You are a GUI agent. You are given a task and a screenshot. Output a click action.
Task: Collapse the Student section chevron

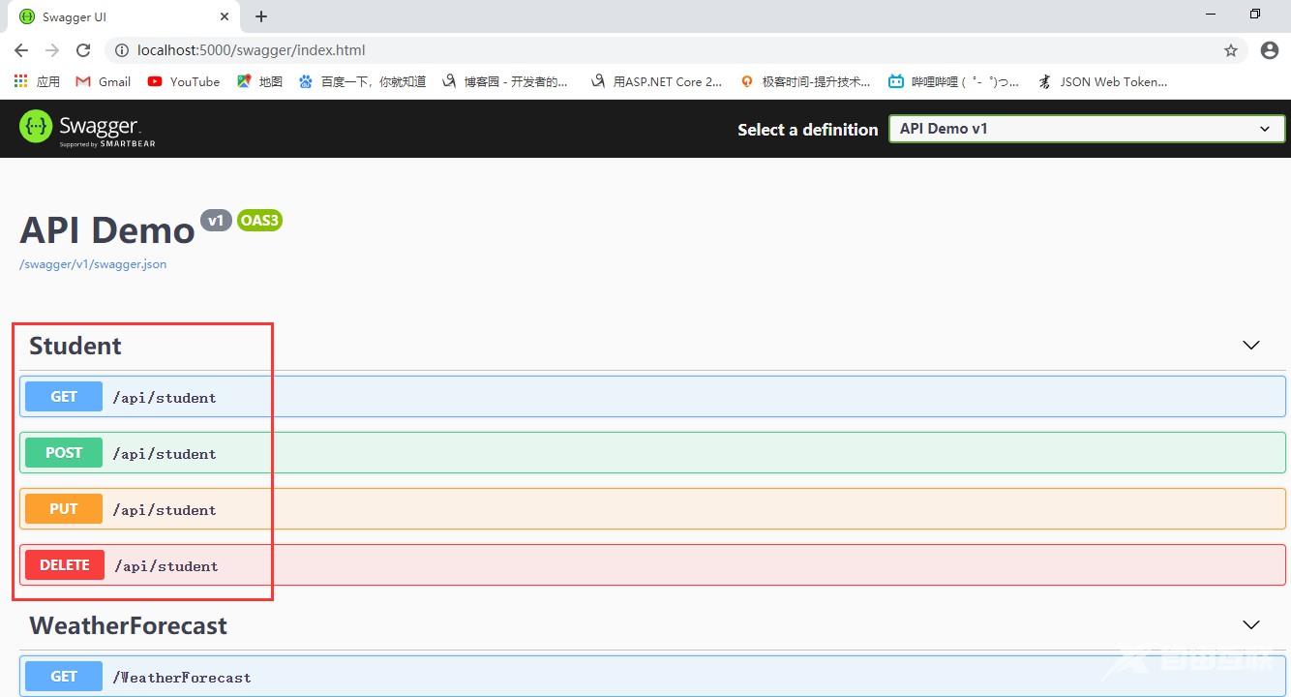coord(1250,346)
